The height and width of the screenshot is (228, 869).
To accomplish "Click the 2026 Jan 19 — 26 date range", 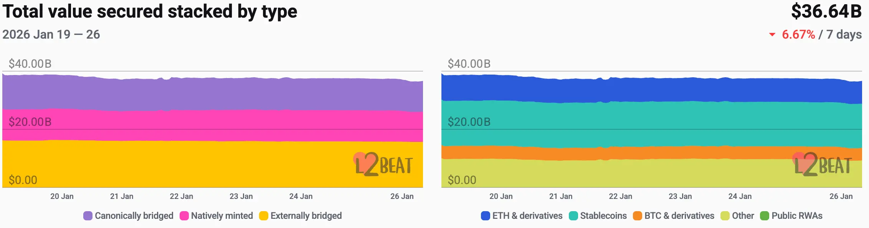I will pyautogui.click(x=51, y=34).
